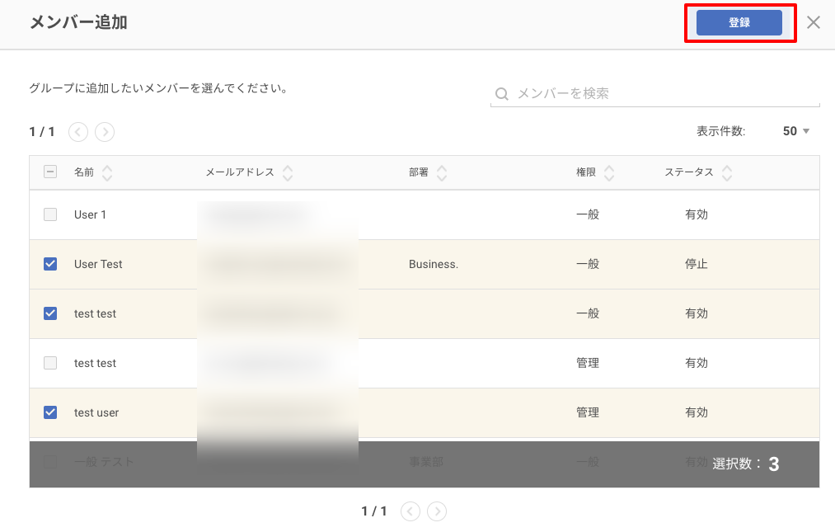Click the 有効 status of User 1
Screen dimensions: 835x532
point(696,214)
